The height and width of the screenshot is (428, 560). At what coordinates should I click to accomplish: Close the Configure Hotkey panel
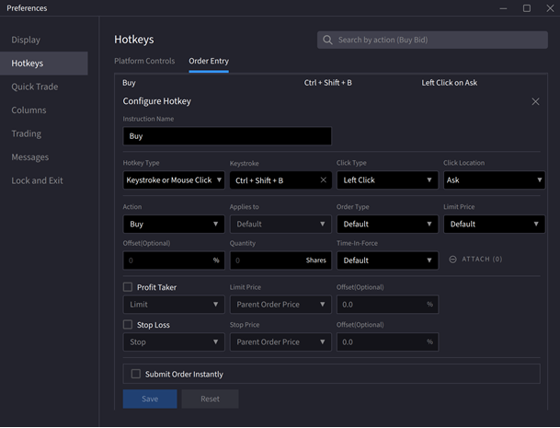point(536,101)
